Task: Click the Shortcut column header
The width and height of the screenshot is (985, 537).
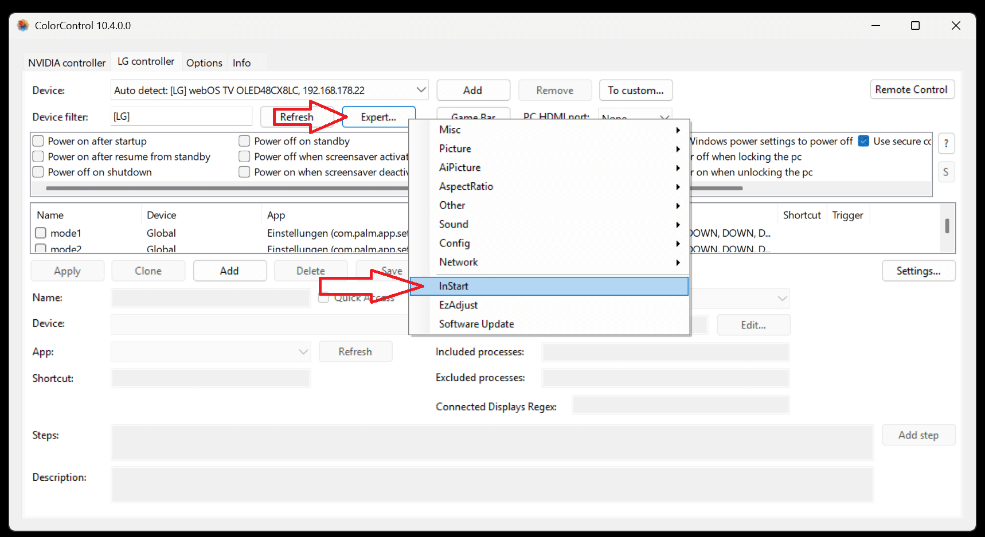Action: point(802,215)
